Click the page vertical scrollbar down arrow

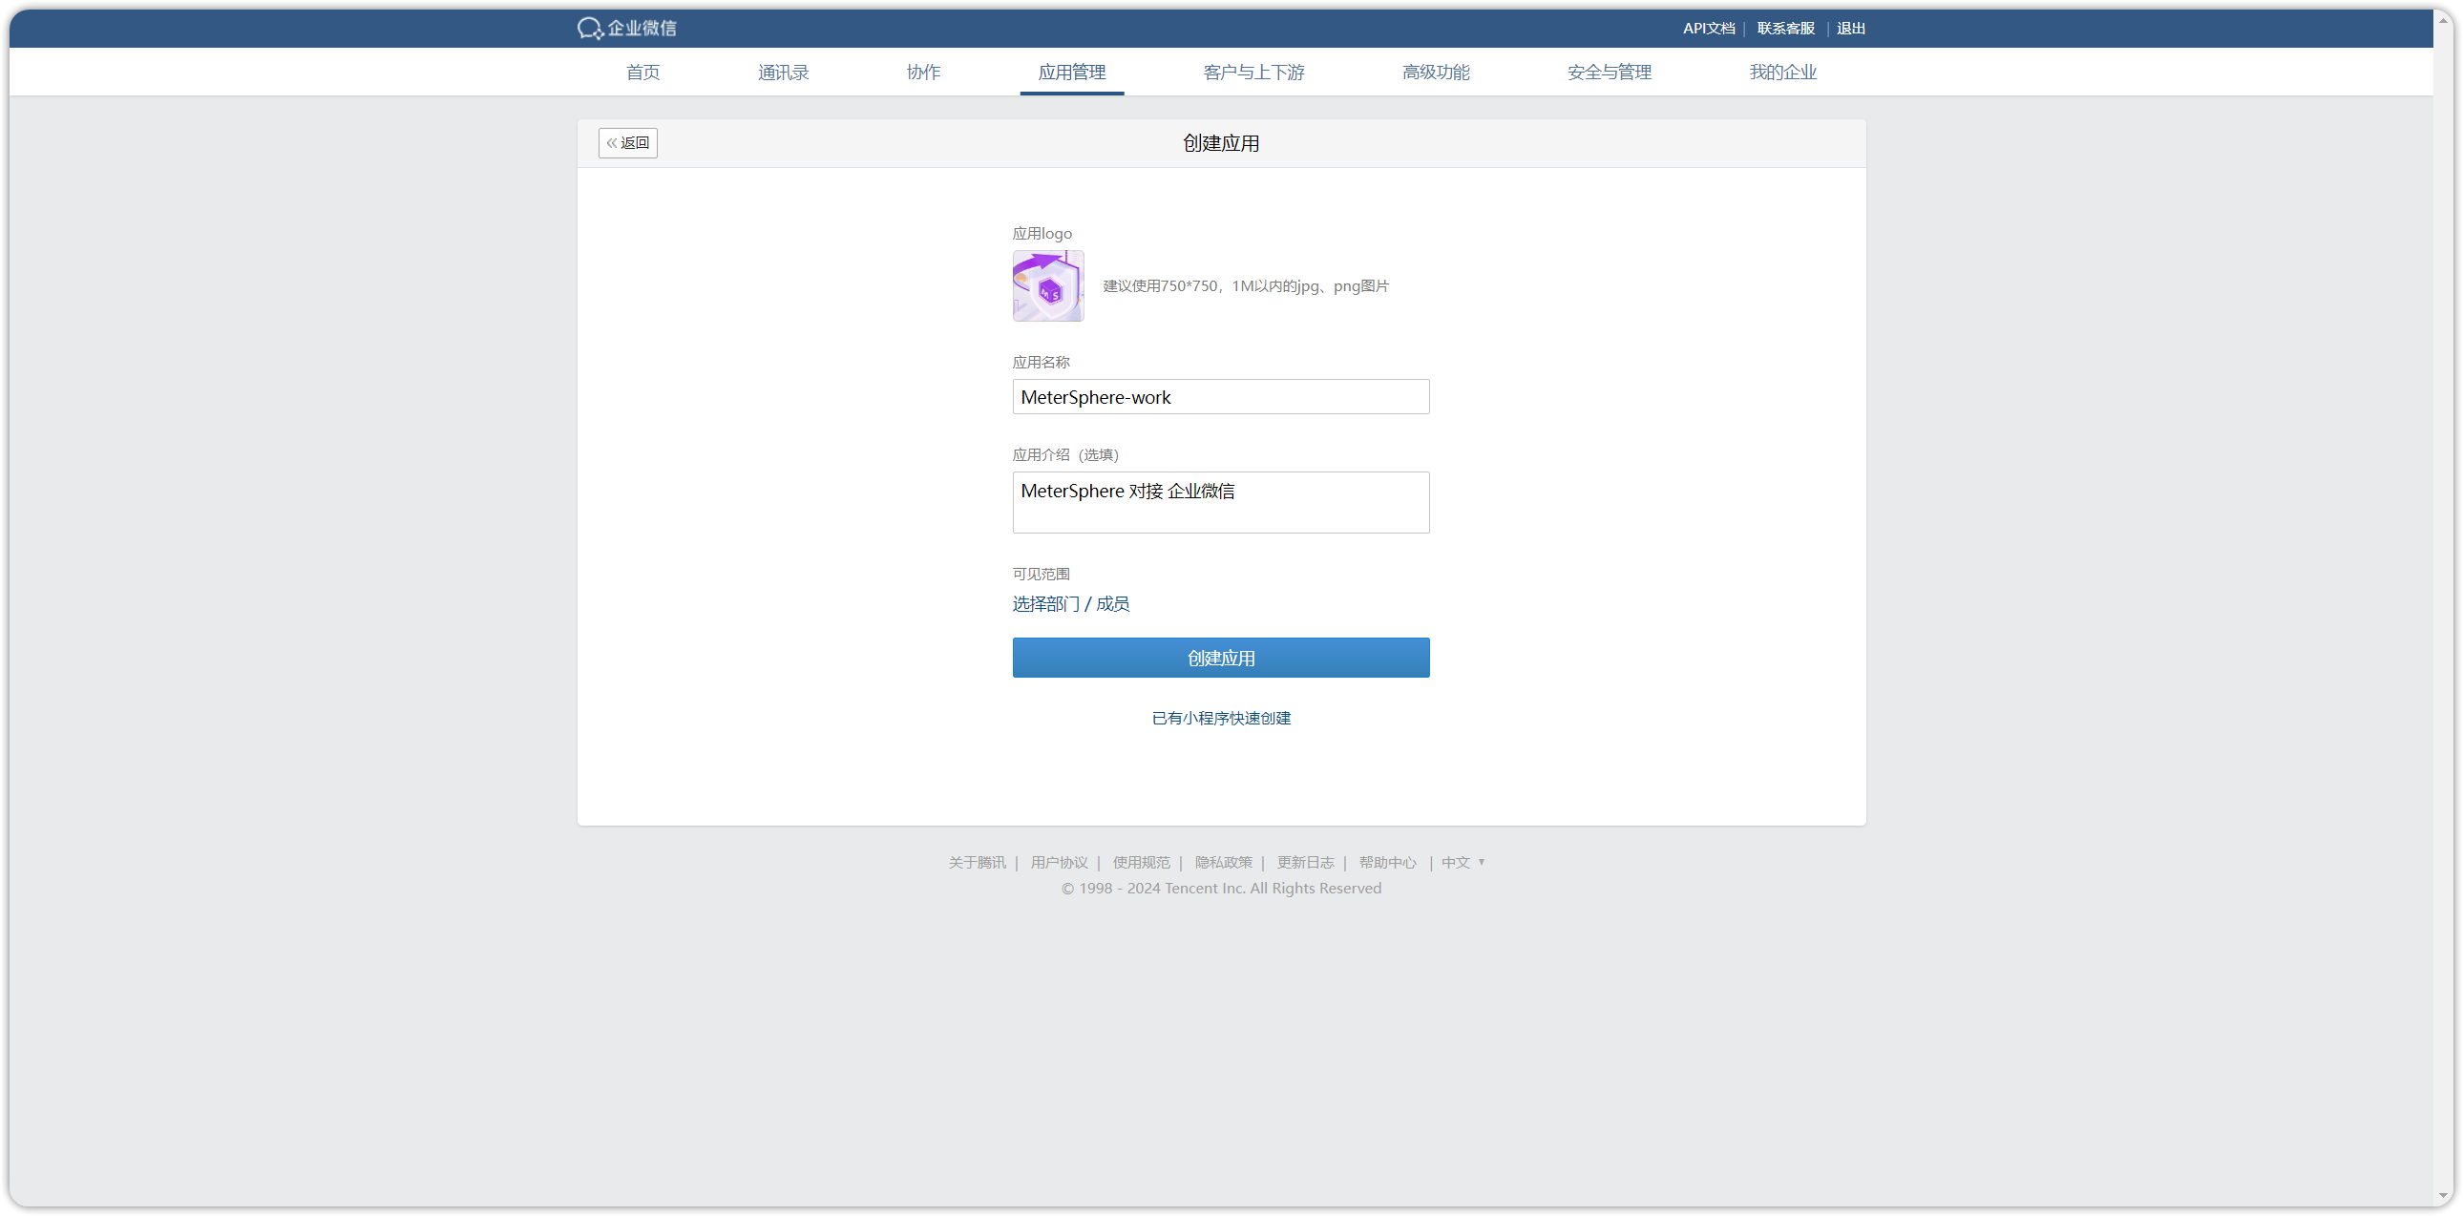pos(2443,1195)
